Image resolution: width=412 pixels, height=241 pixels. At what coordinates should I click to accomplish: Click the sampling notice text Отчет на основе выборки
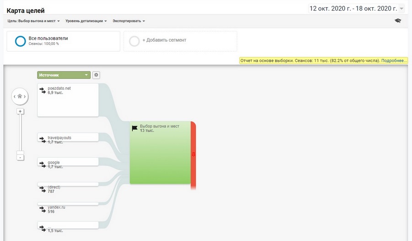tap(267, 60)
